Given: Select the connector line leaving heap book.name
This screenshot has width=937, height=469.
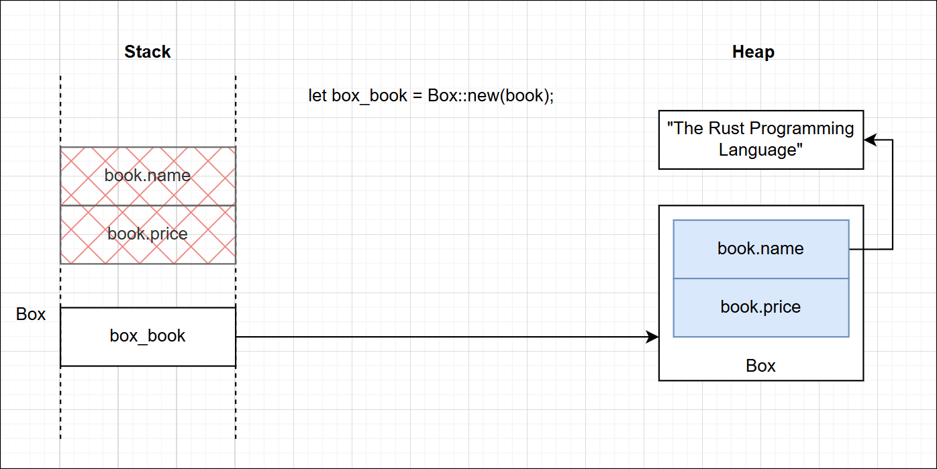Looking at the screenshot, I should click(871, 249).
